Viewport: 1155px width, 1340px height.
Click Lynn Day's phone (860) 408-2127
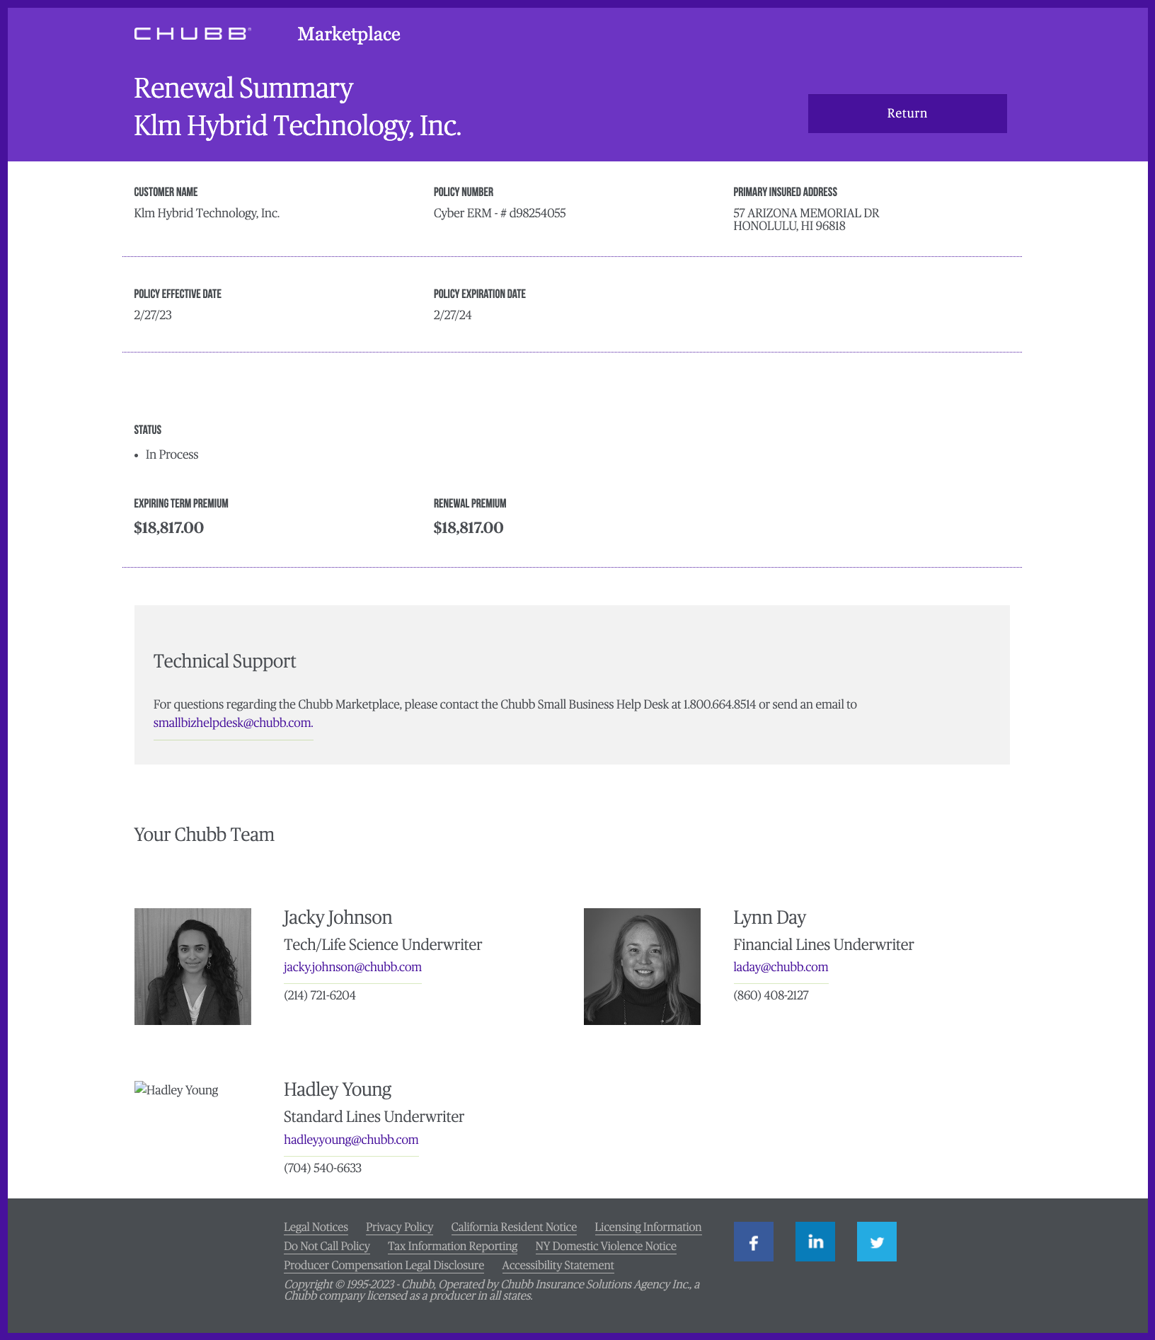(x=771, y=995)
